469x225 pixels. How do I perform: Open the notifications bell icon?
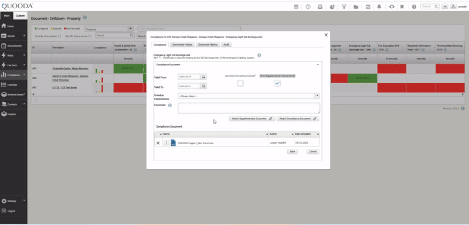pos(379,6)
